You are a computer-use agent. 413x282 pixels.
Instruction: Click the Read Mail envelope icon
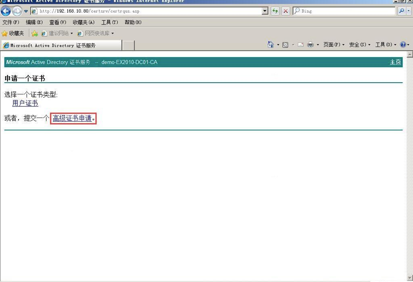point(300,45)
